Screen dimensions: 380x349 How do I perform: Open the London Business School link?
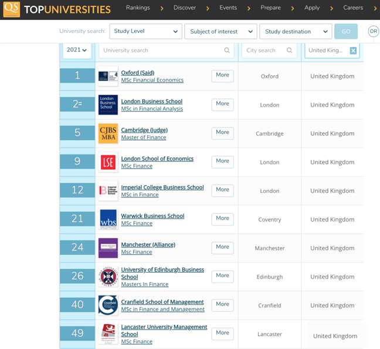coord(152,101)
